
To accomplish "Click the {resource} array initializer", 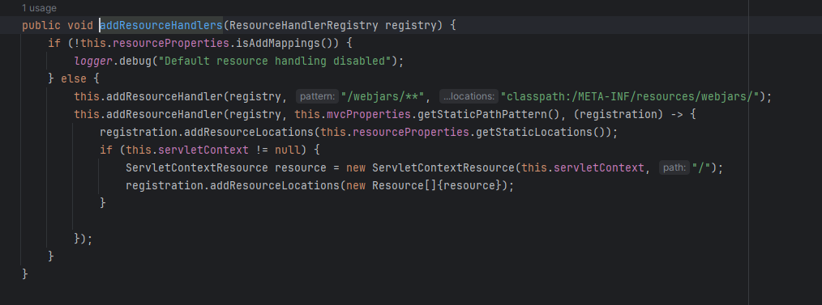I will pyautogui.click(x=469, y=185).
